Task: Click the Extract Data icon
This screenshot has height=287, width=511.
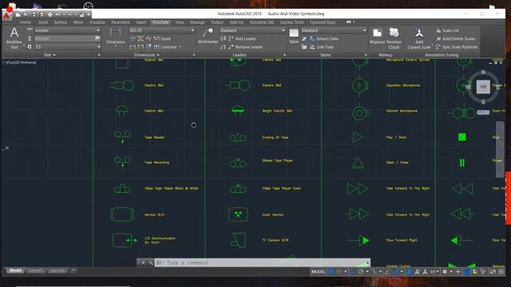Action: (x=312, y=38)
